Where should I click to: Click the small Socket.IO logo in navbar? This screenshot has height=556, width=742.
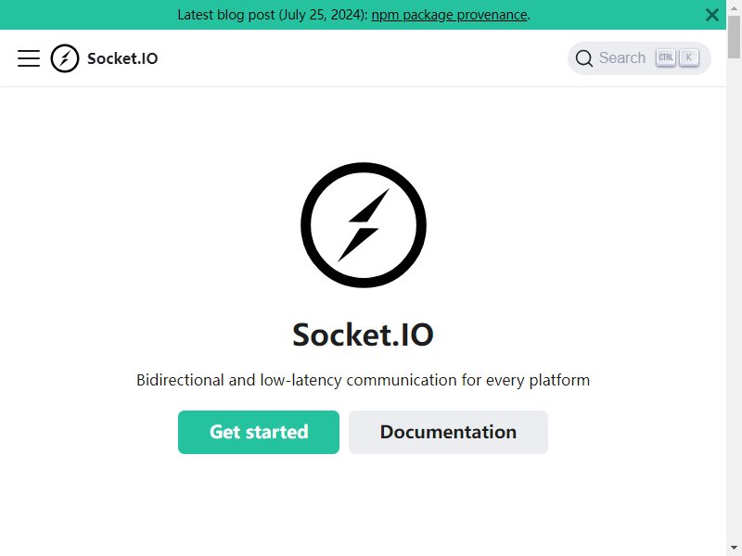point(65,58)
